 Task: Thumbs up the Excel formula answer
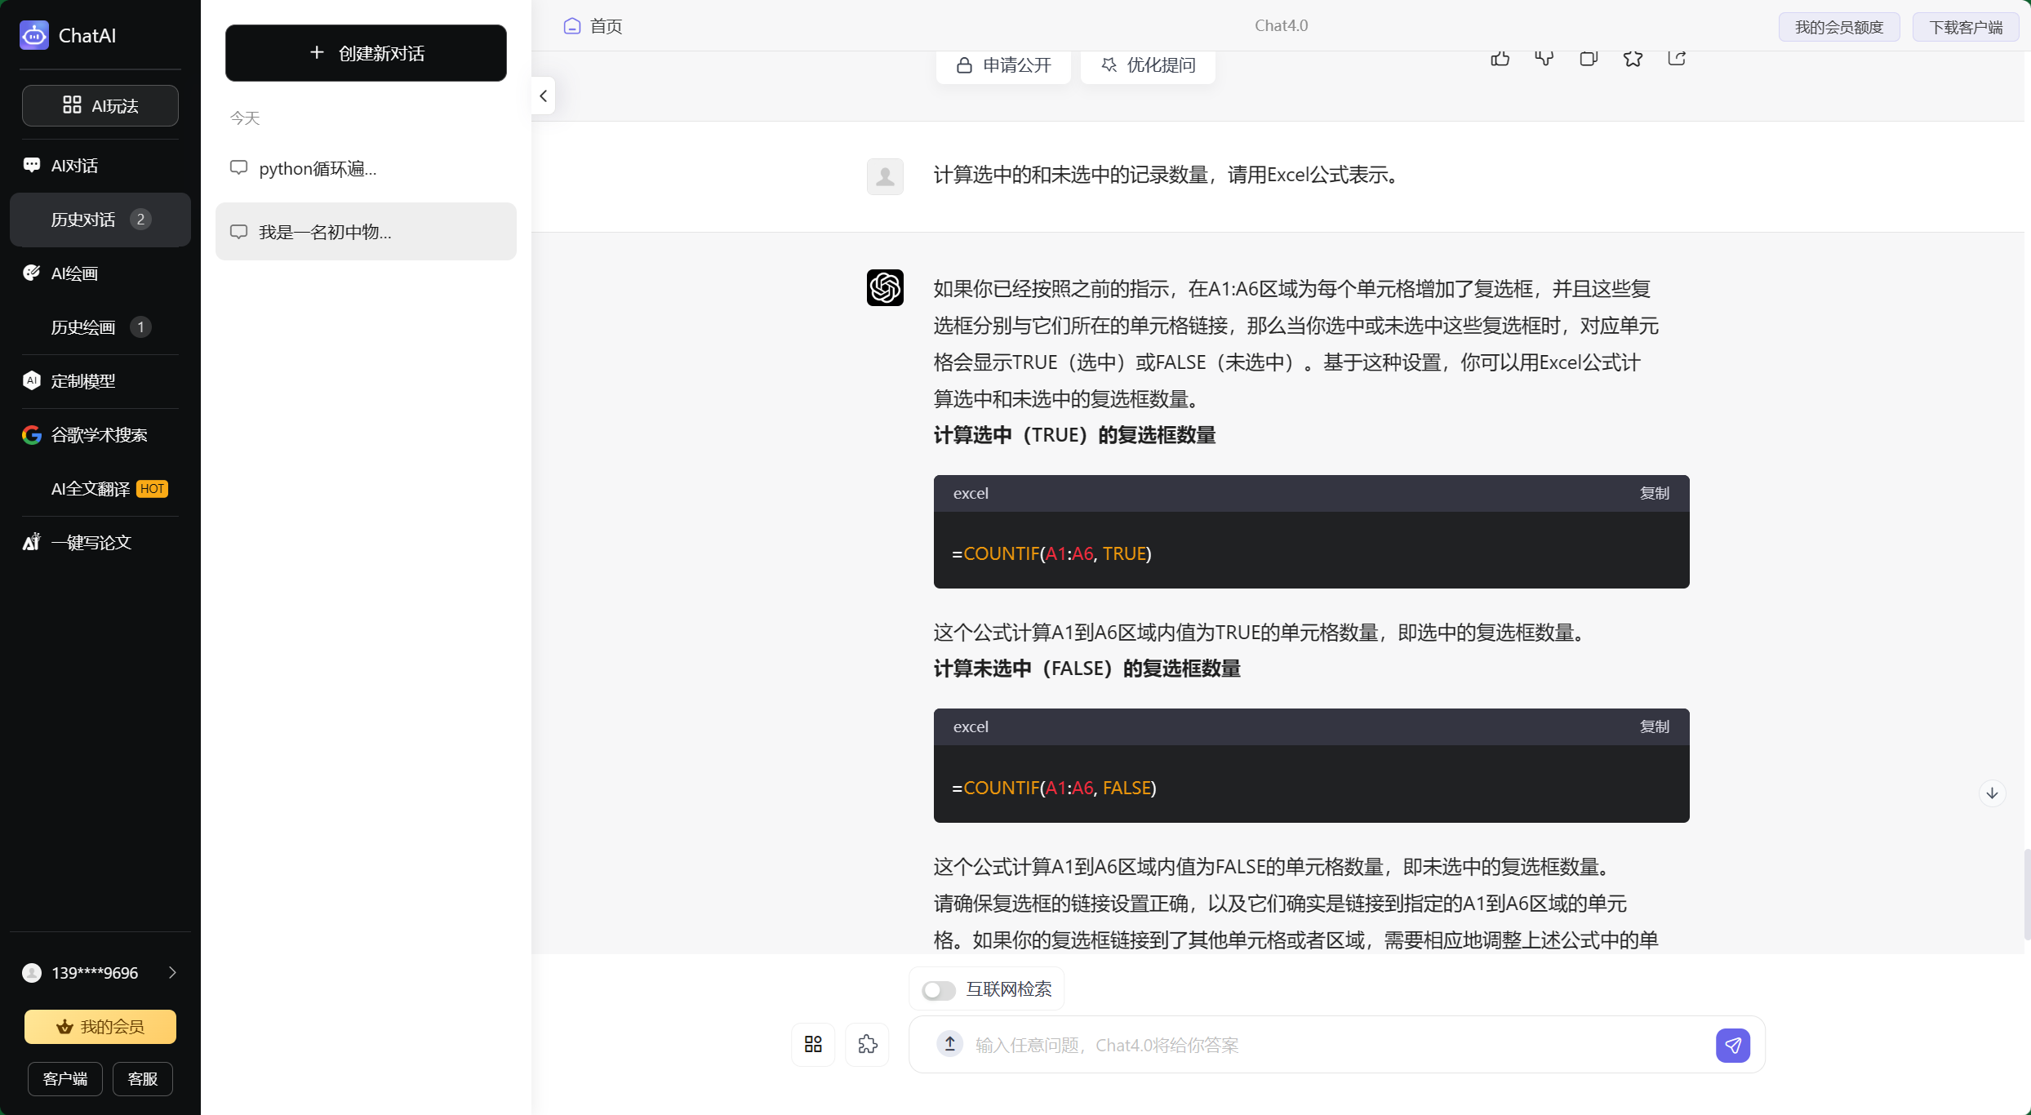(x=1500, y=57)
